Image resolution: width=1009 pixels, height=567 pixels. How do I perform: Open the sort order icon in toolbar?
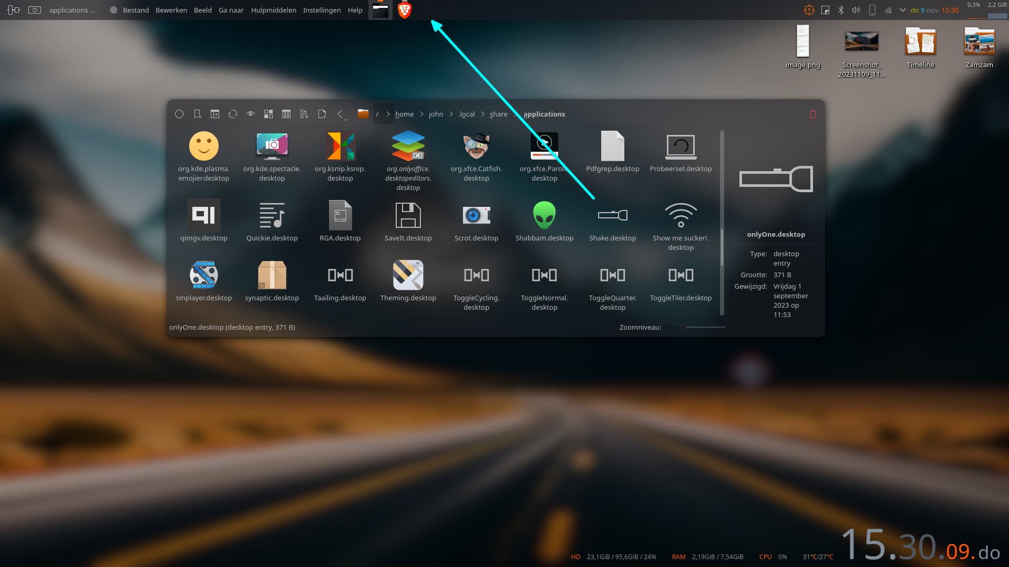(x=304, y=114)
